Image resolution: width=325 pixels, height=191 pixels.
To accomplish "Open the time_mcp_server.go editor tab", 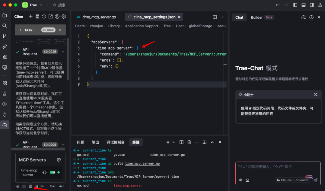I will coord(96,17).
